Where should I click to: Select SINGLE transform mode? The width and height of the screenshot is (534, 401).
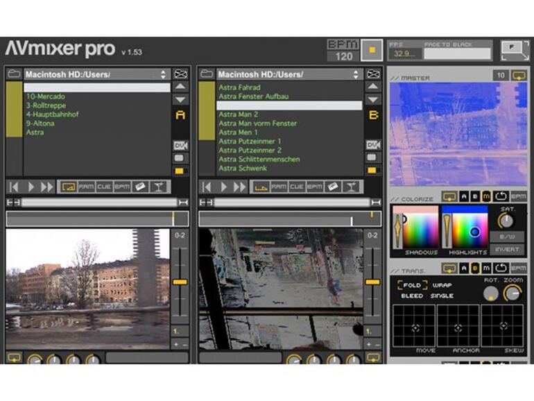[x=442, y=296]
